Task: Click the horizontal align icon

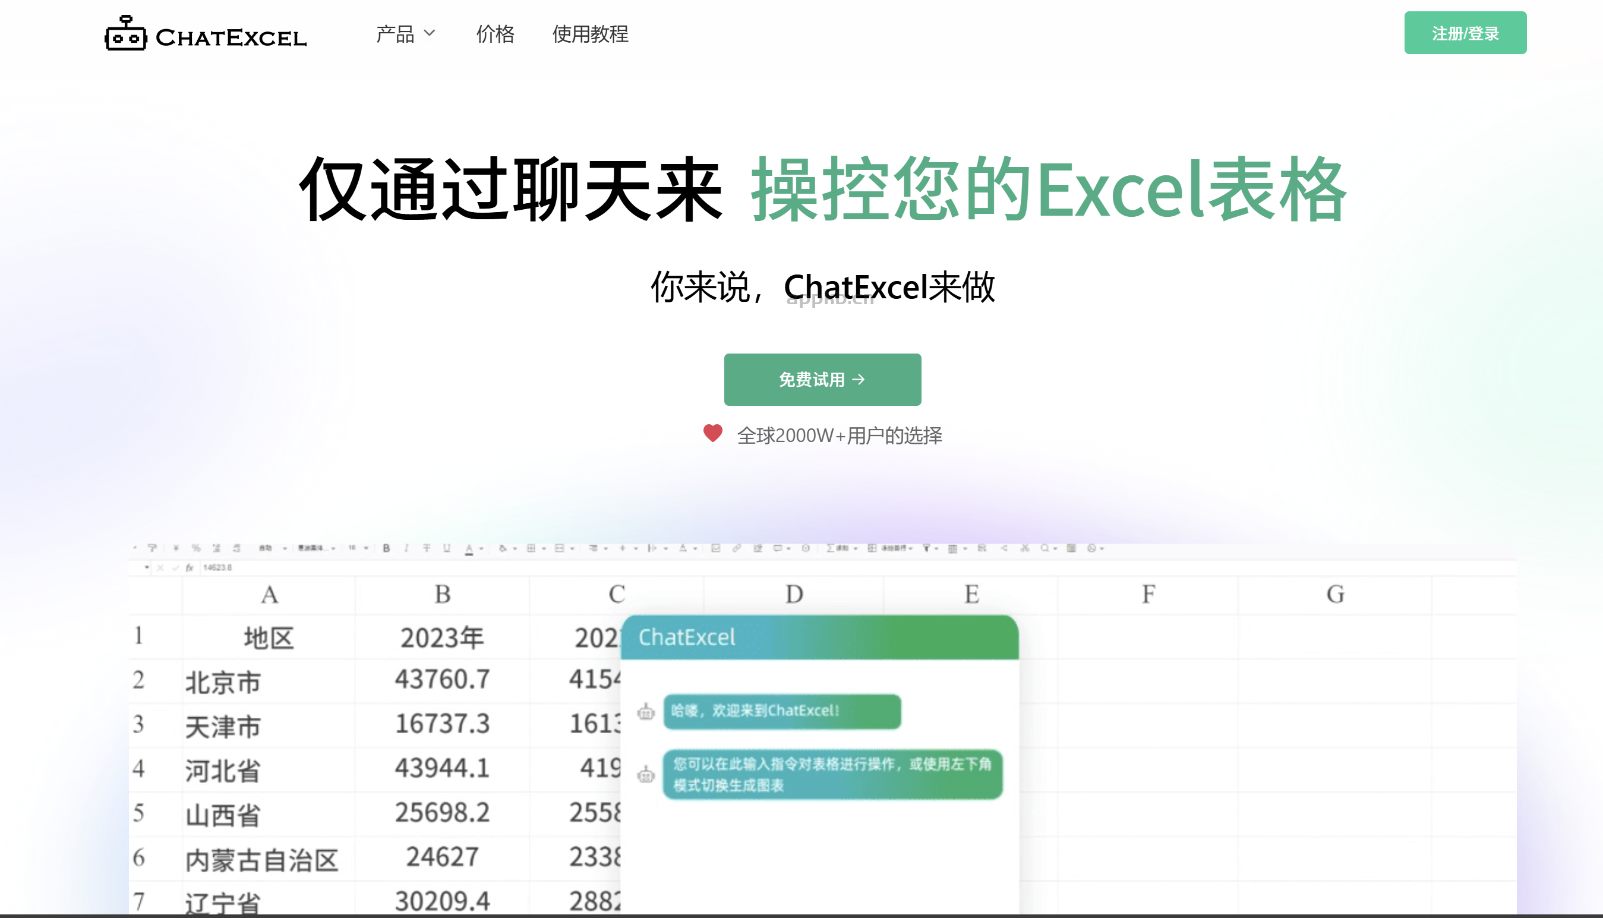Action: pos(592,548)
